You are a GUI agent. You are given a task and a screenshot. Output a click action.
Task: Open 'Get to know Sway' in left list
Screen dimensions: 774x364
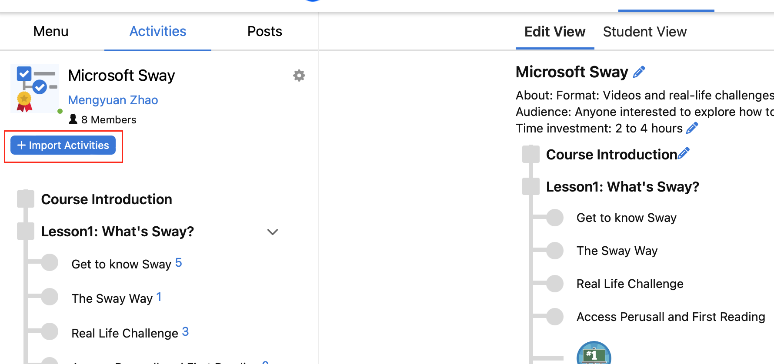tap(121, 264)
